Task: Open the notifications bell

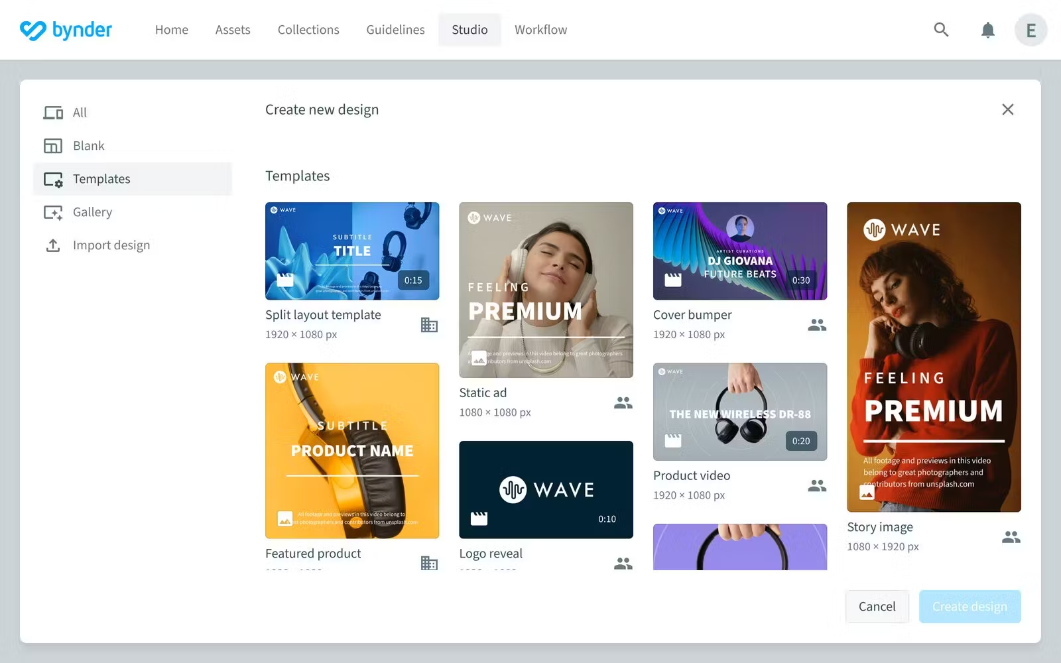Action: 987,30
